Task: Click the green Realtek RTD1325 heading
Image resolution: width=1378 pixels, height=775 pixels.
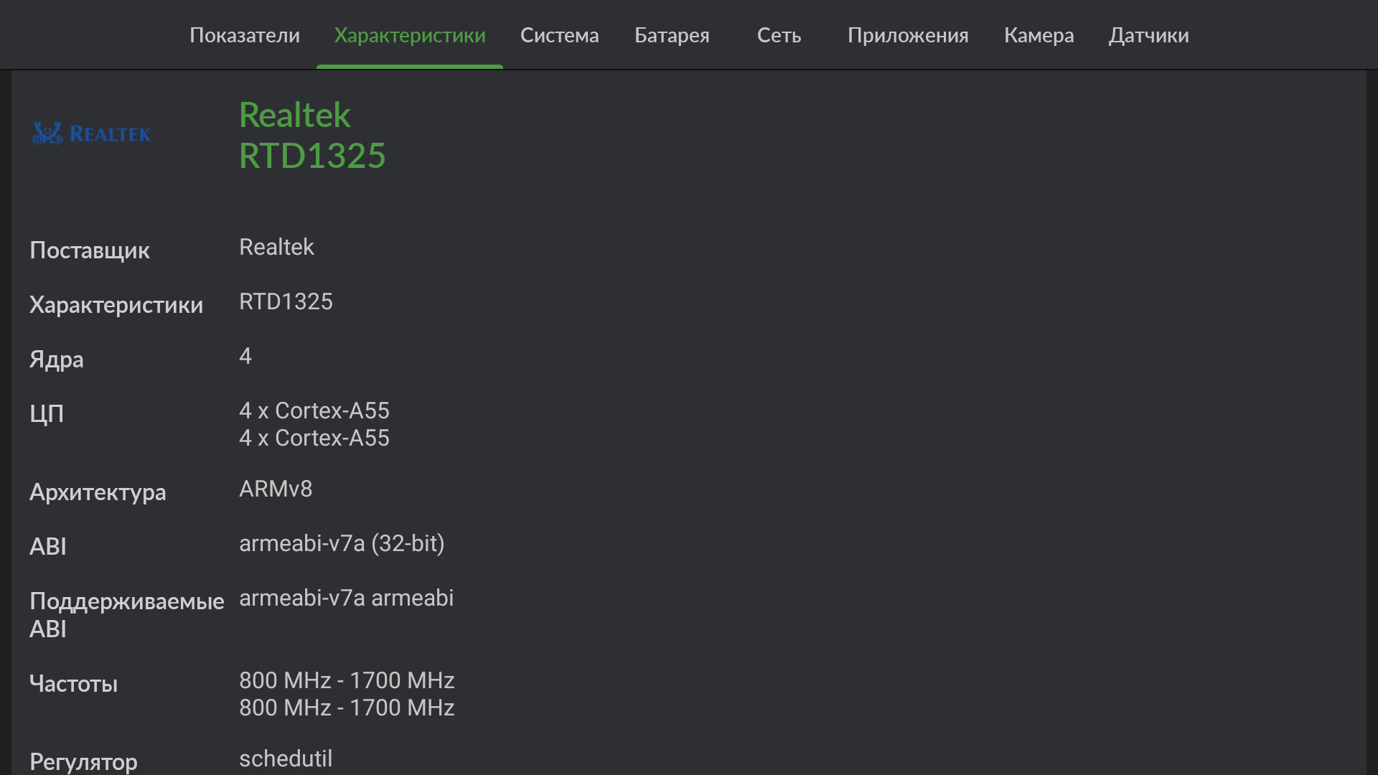Action: tap(312, 136)
